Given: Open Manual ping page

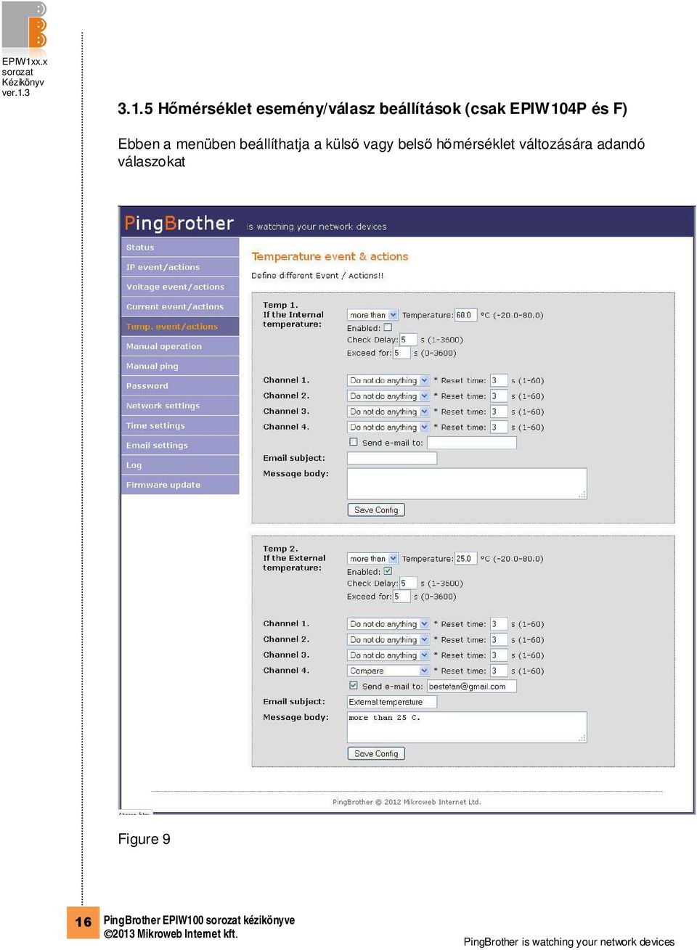Looking at the screenshot, I should 180,367.
